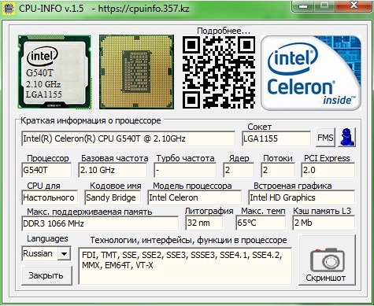The height and width of the screenshot is (306, 374).
Task: Click the Базовая частота field 2.10 GHz
Action: (113, 171)
